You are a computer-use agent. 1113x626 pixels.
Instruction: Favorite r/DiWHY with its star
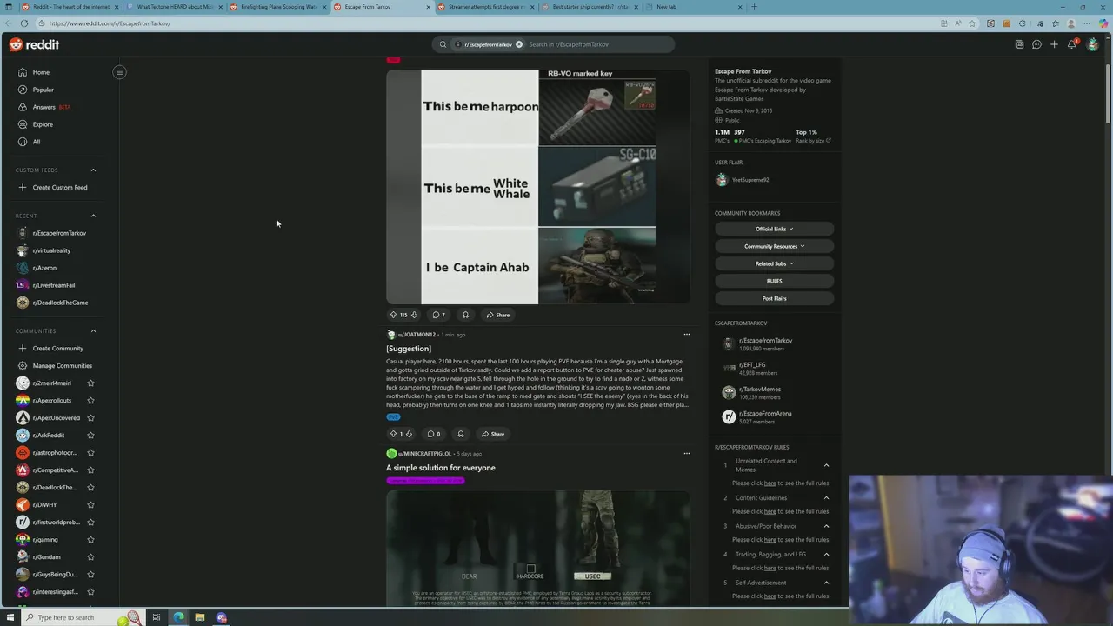tap(90, 504)
